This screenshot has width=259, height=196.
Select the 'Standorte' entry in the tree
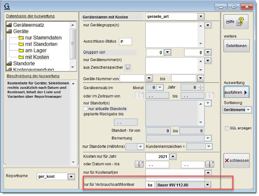(24, 64)
